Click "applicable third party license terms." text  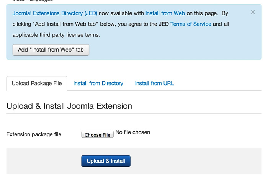point(56,35)
